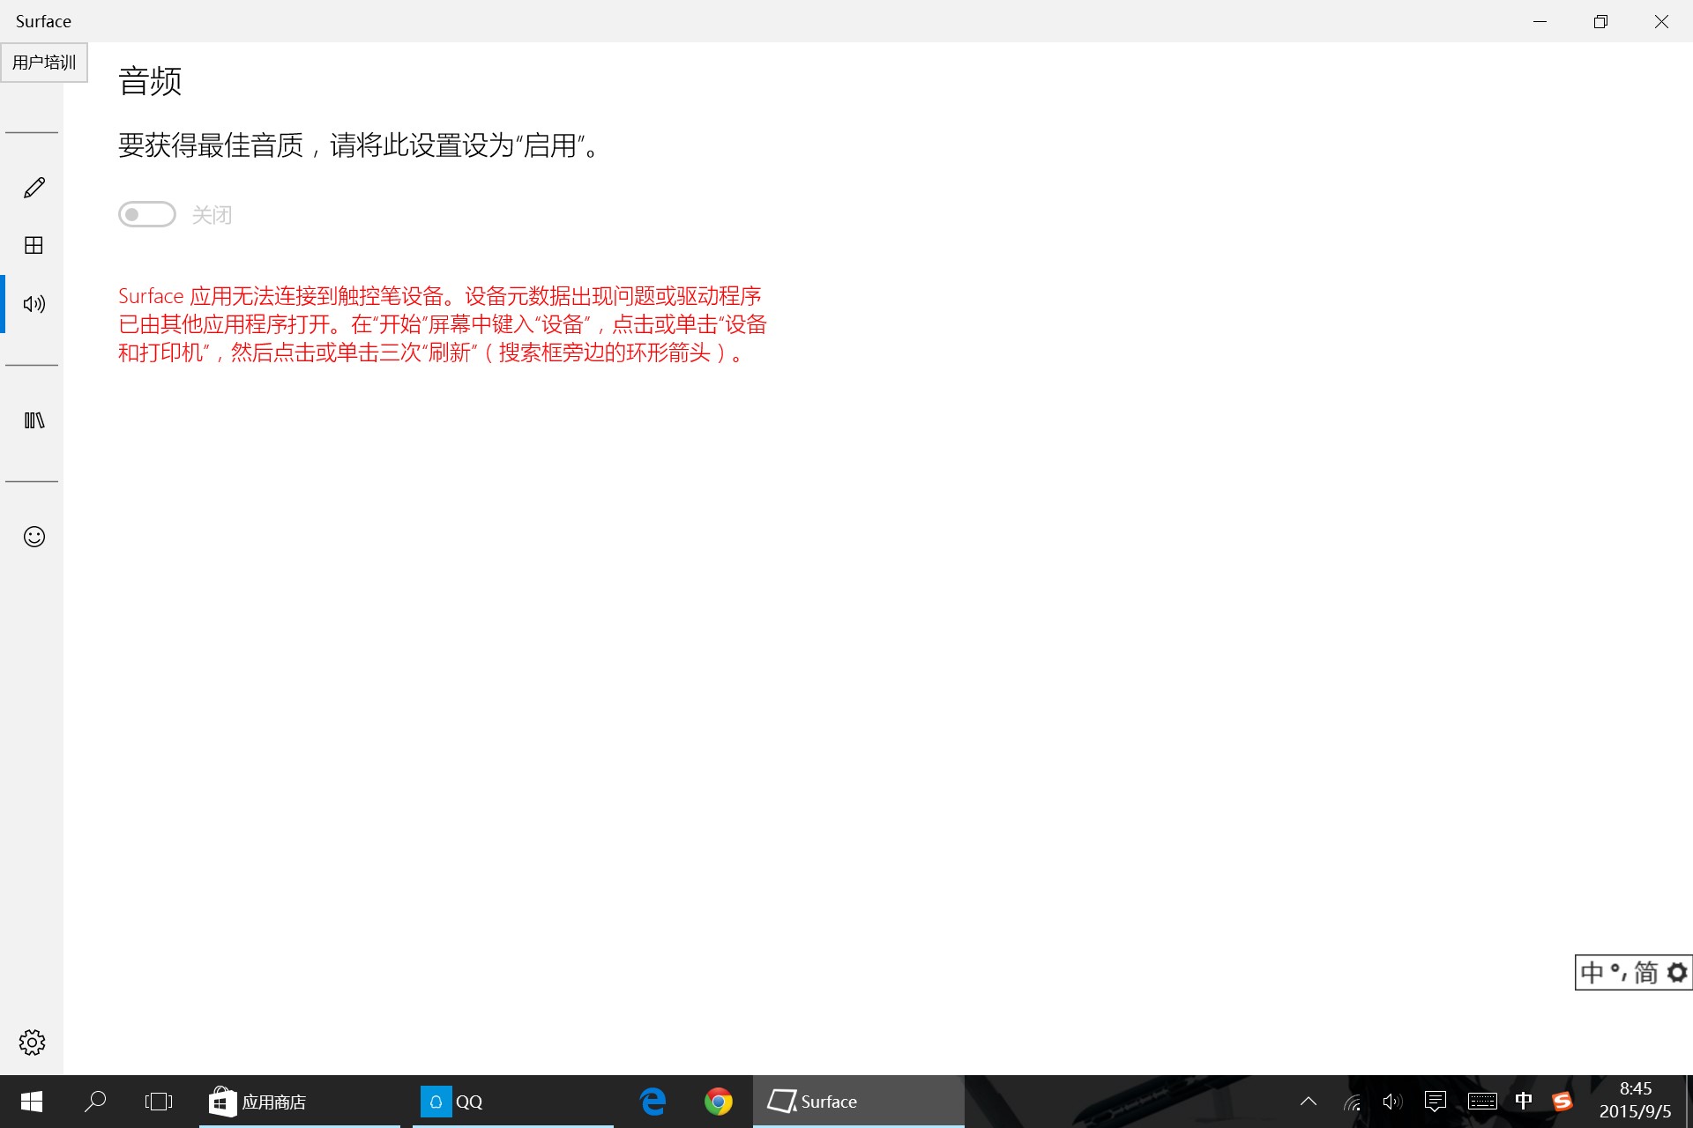
Task: Switch to QQ in the taskbar
Action: pos(513,1102)
